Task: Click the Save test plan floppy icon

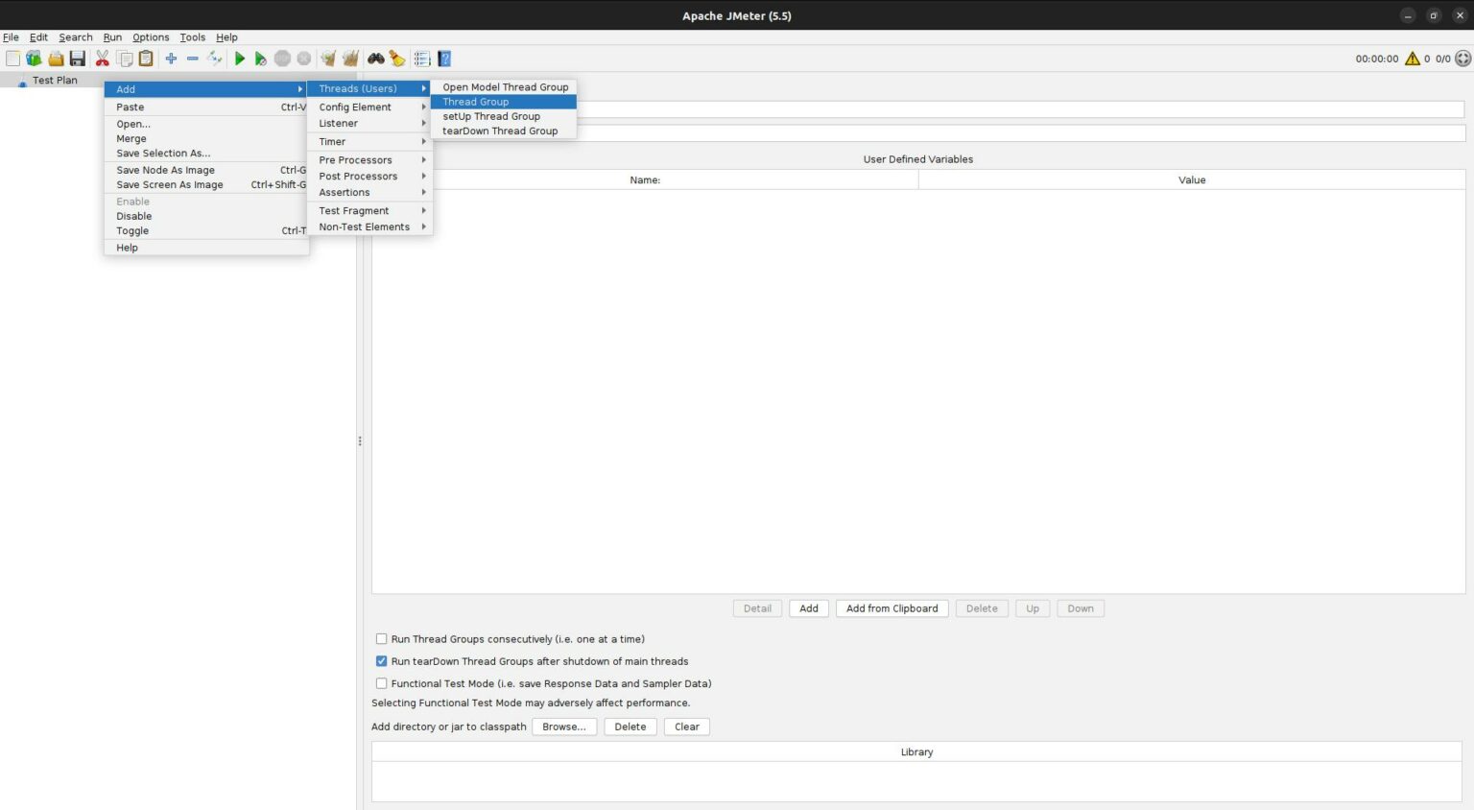Action: pyautogui.click(x=78, y=59)
